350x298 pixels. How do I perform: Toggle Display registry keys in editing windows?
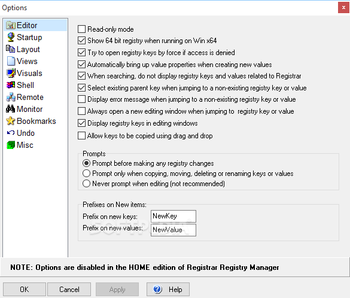coord(82,123)
